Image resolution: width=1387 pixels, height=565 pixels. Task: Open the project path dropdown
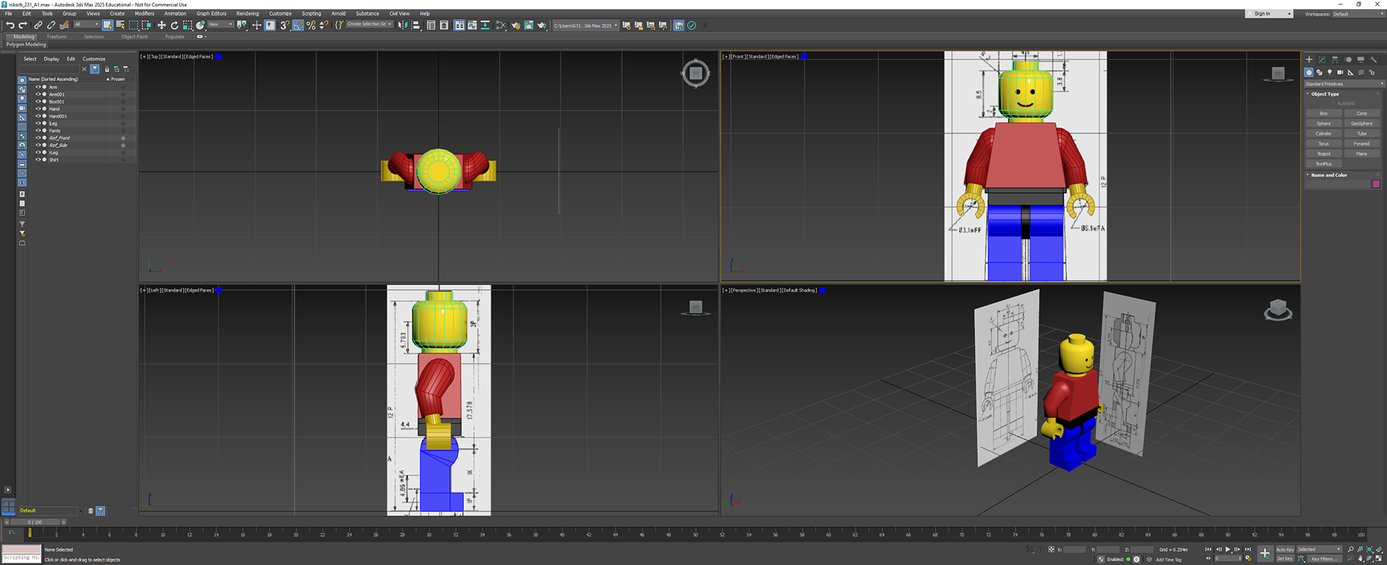pyautogui.click(x=586, y=25)
